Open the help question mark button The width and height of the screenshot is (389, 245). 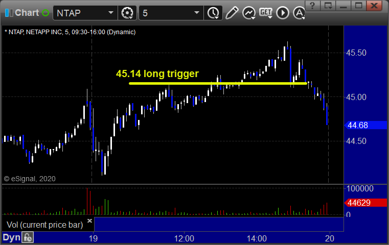pyautogui.click(x=312, y=6)
